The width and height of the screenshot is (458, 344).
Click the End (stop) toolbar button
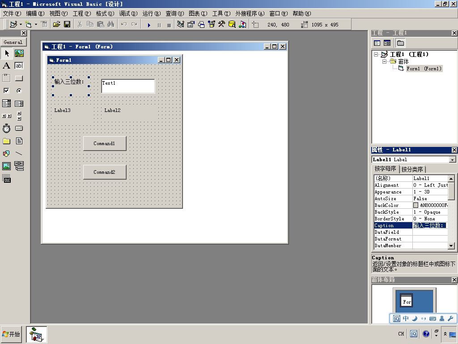(x=169, y=25)
